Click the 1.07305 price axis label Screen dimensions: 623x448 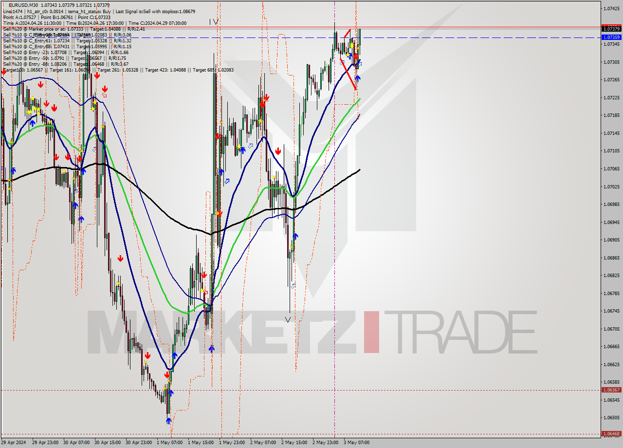(611, 62)
